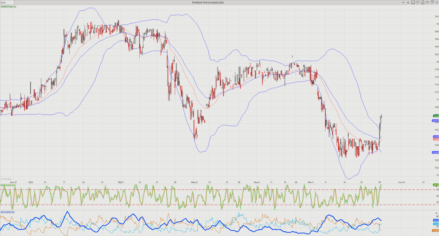The image size is (439, 236).
Task: Click the Δεκ 27 date on time axis
Action: point(13,182)
